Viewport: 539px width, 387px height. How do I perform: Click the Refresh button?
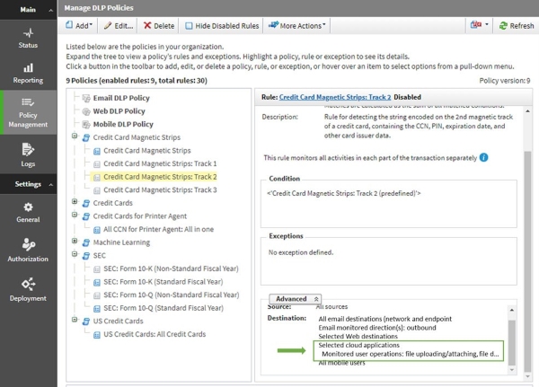click(x=516, y=26)
